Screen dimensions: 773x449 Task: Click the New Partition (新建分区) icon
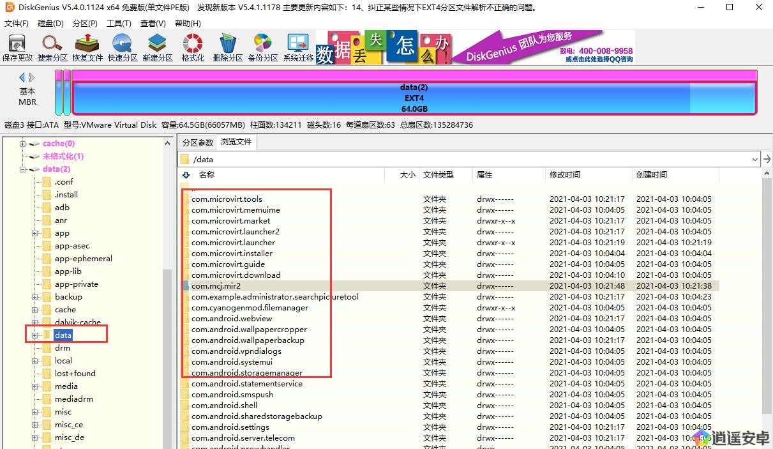click(158, 47)
